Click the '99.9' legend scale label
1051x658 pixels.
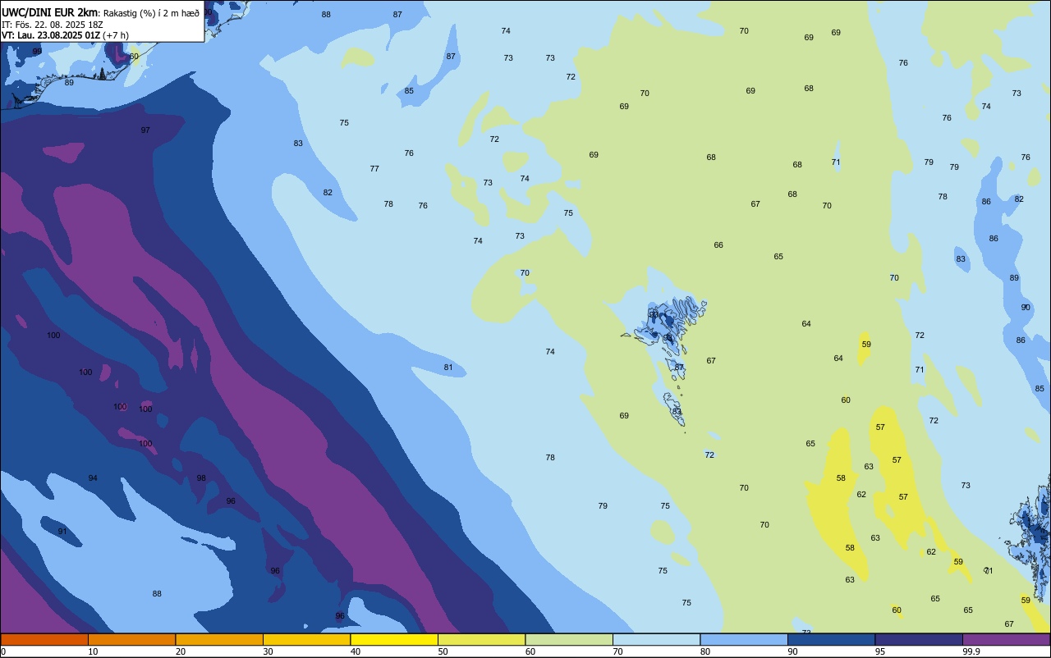[971, 651]
